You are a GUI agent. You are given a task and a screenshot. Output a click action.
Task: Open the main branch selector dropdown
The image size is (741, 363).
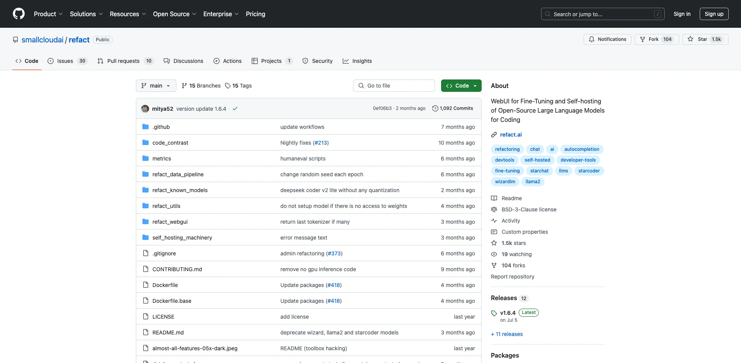(156, 86)
